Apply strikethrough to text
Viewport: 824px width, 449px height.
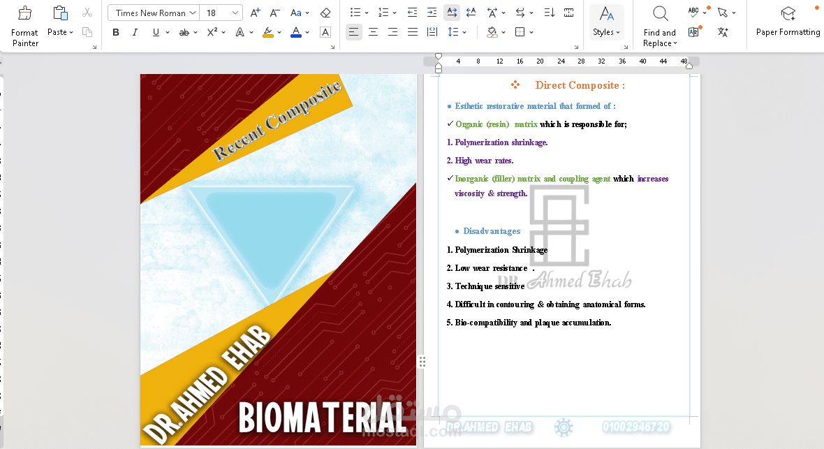[x=184, y=32]
